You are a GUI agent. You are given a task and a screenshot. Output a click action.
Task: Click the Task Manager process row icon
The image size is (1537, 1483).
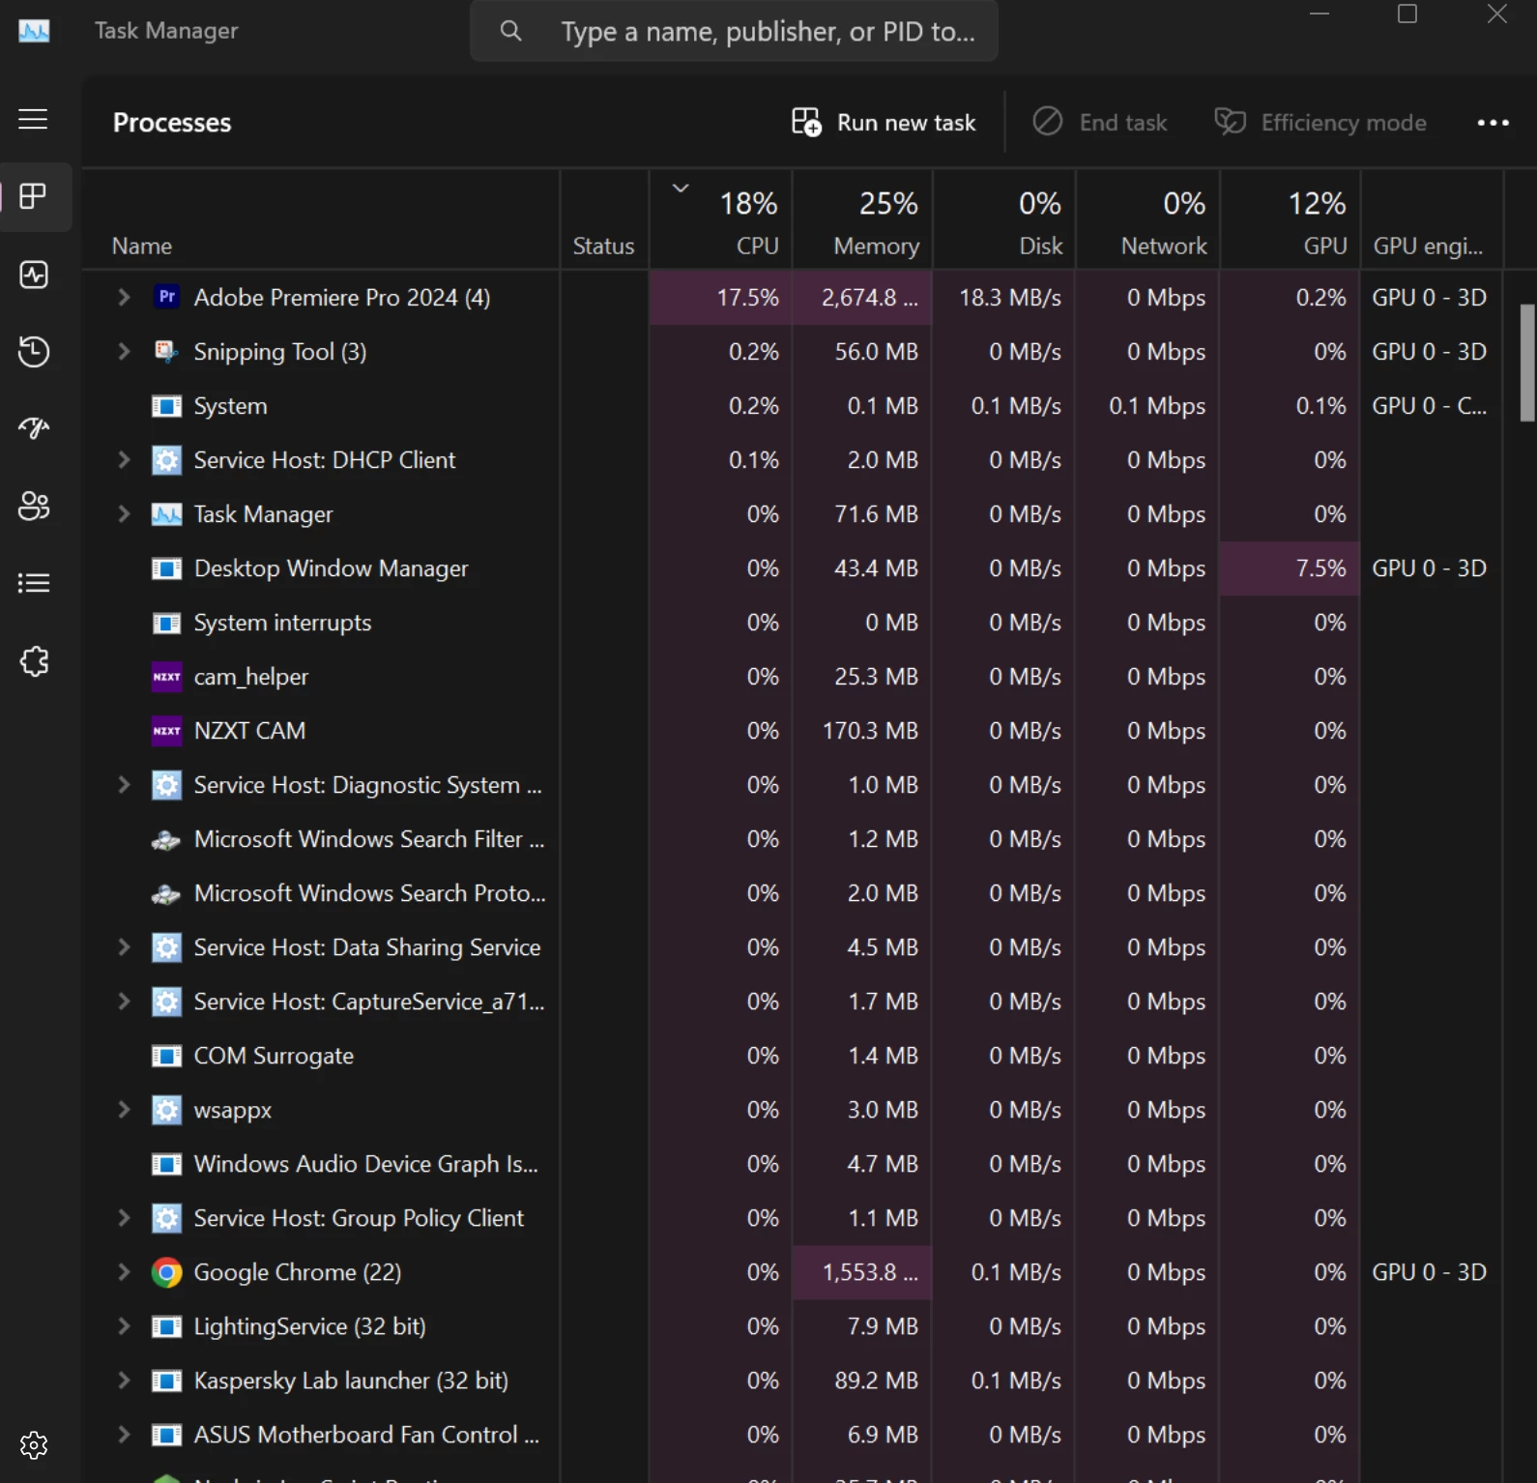(x=166, y=514)
